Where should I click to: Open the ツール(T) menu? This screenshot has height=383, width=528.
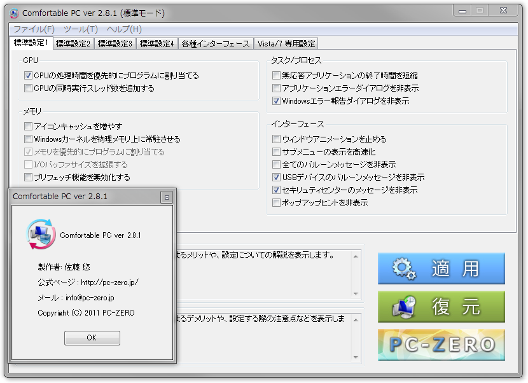[81, 29]
